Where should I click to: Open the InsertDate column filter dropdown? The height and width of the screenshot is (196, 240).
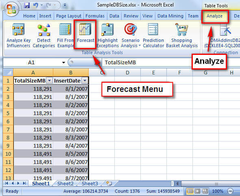(85, 81)
